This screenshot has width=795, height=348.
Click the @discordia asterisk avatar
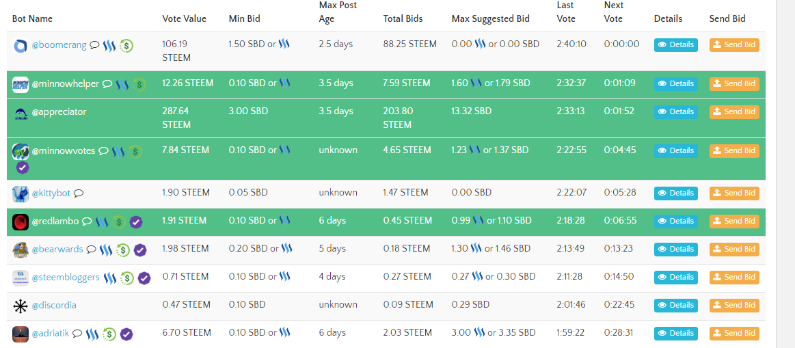(21, 306)
